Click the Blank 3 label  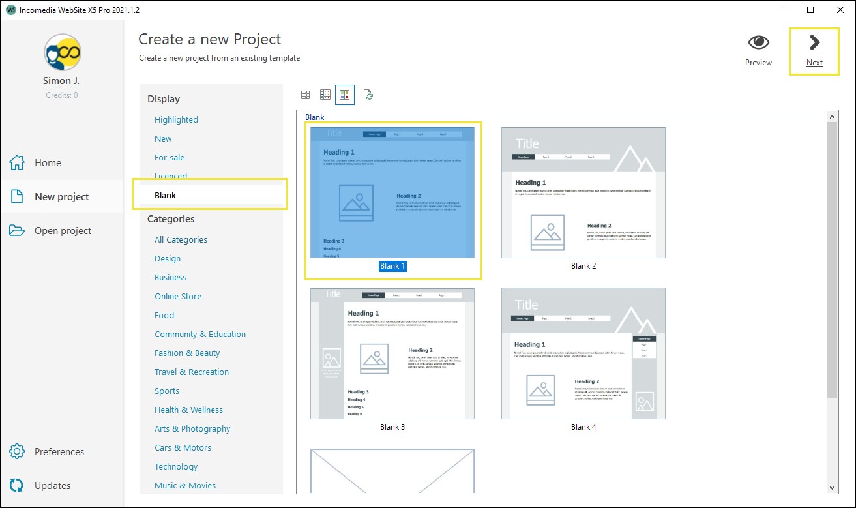coord(392,427)
